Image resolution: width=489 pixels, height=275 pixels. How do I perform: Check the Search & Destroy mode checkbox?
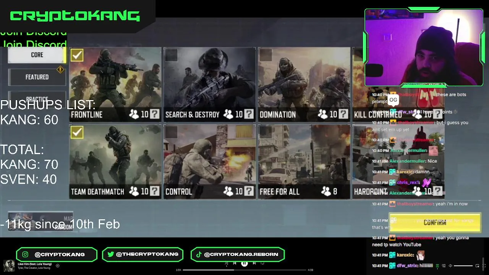[171, 55]
